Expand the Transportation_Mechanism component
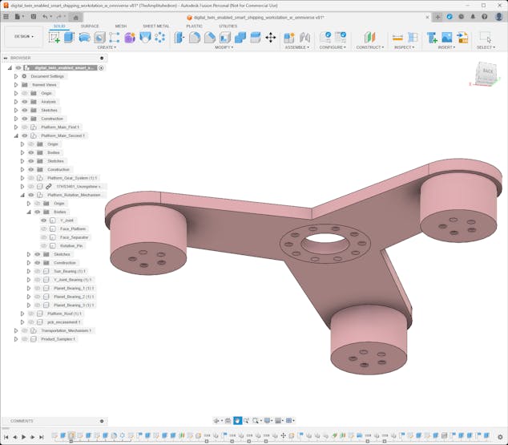 pos(16,330)
